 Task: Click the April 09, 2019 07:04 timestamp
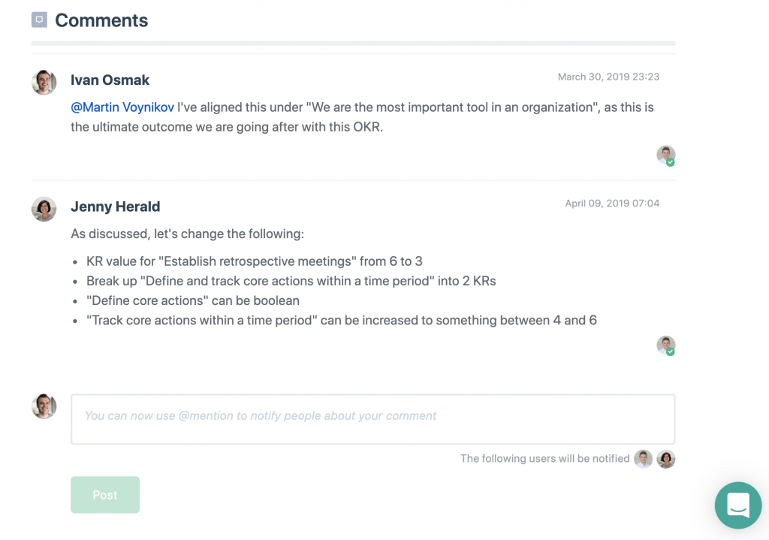pyautogui.click(x=612, y=204)
